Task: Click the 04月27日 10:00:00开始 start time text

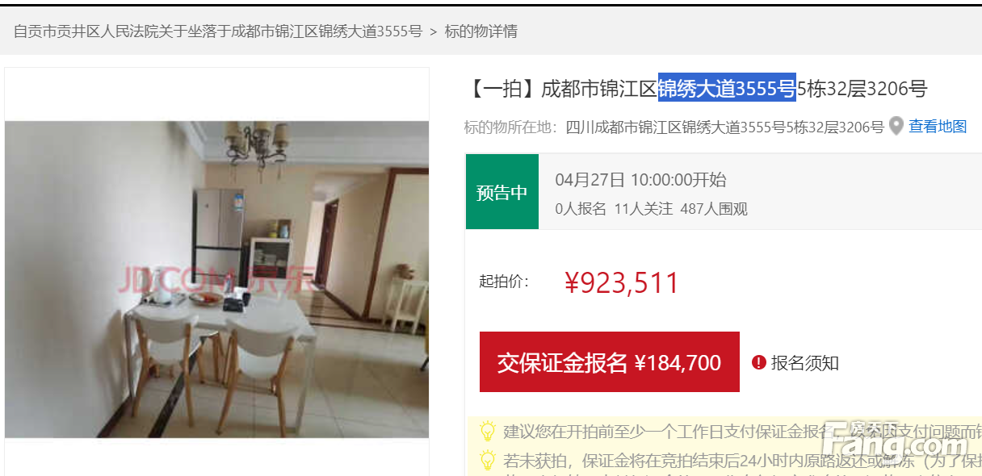Action: coord(640,180)
